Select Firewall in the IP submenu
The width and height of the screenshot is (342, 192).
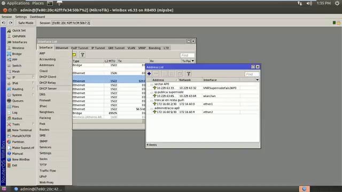(45, 100)
